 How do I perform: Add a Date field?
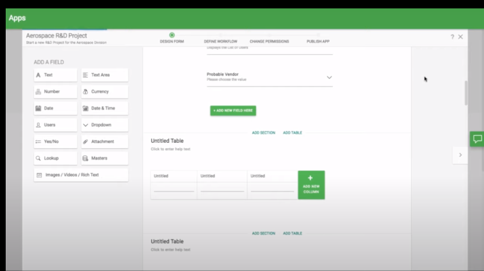55,108
